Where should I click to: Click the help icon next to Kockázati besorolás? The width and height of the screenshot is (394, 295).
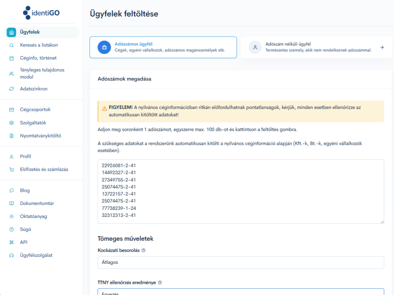pyautogui.click(x=144, y=250)
